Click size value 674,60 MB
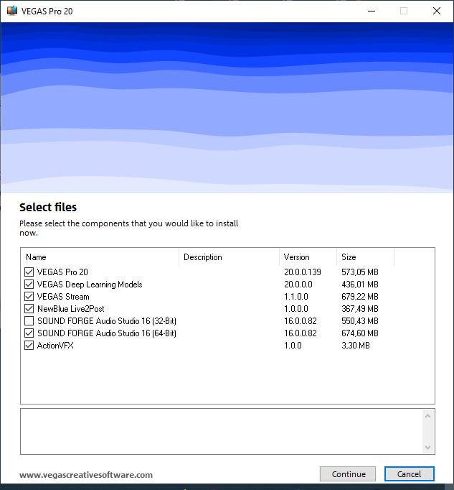The height and width of the screenshot is (490, 454). pos(360,333)
